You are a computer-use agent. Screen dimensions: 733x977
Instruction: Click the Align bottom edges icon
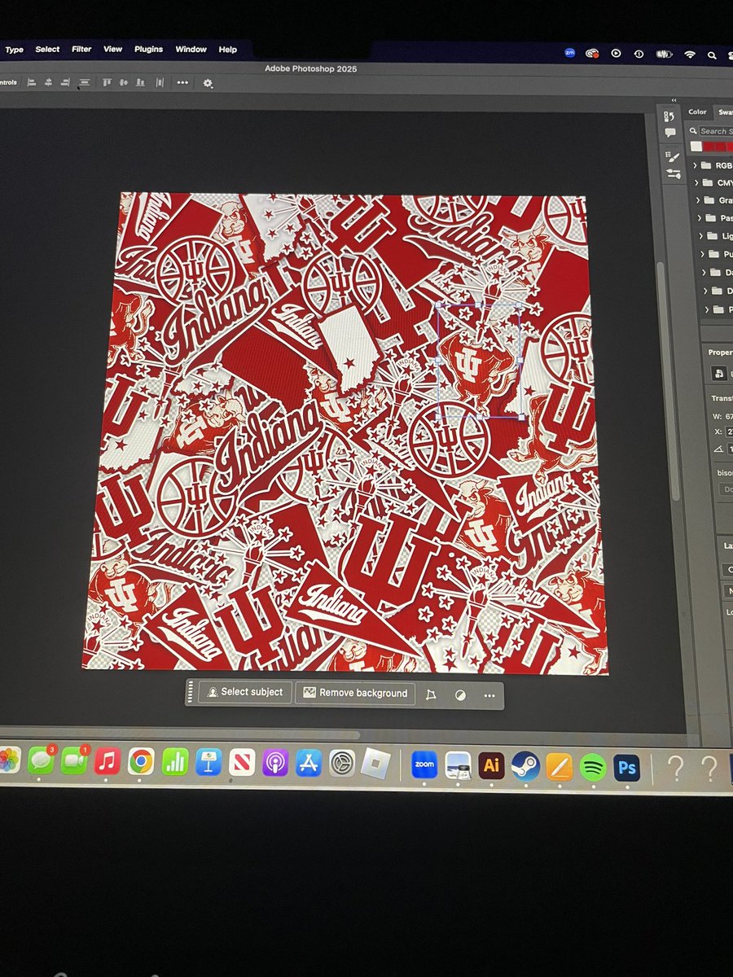(x=142, y=82)
